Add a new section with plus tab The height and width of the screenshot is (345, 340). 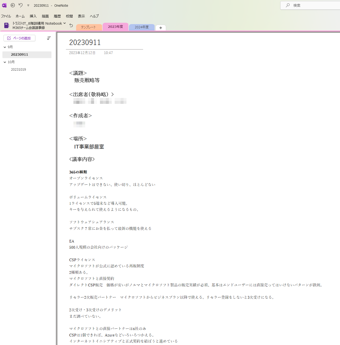point(160,28)
